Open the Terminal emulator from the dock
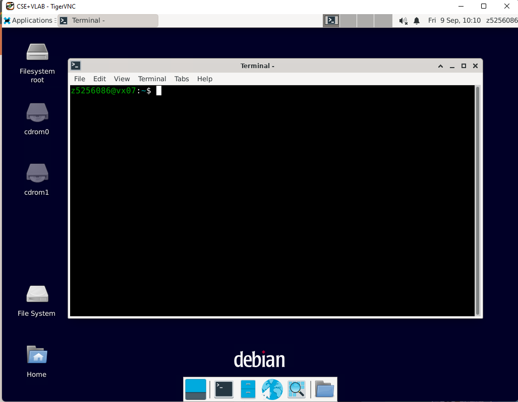Image resolution: width=518 pixels, height=402 pixels. [223, 389]
